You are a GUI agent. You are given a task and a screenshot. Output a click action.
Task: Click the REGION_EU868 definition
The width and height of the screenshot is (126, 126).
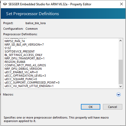(x=15, y=62)
